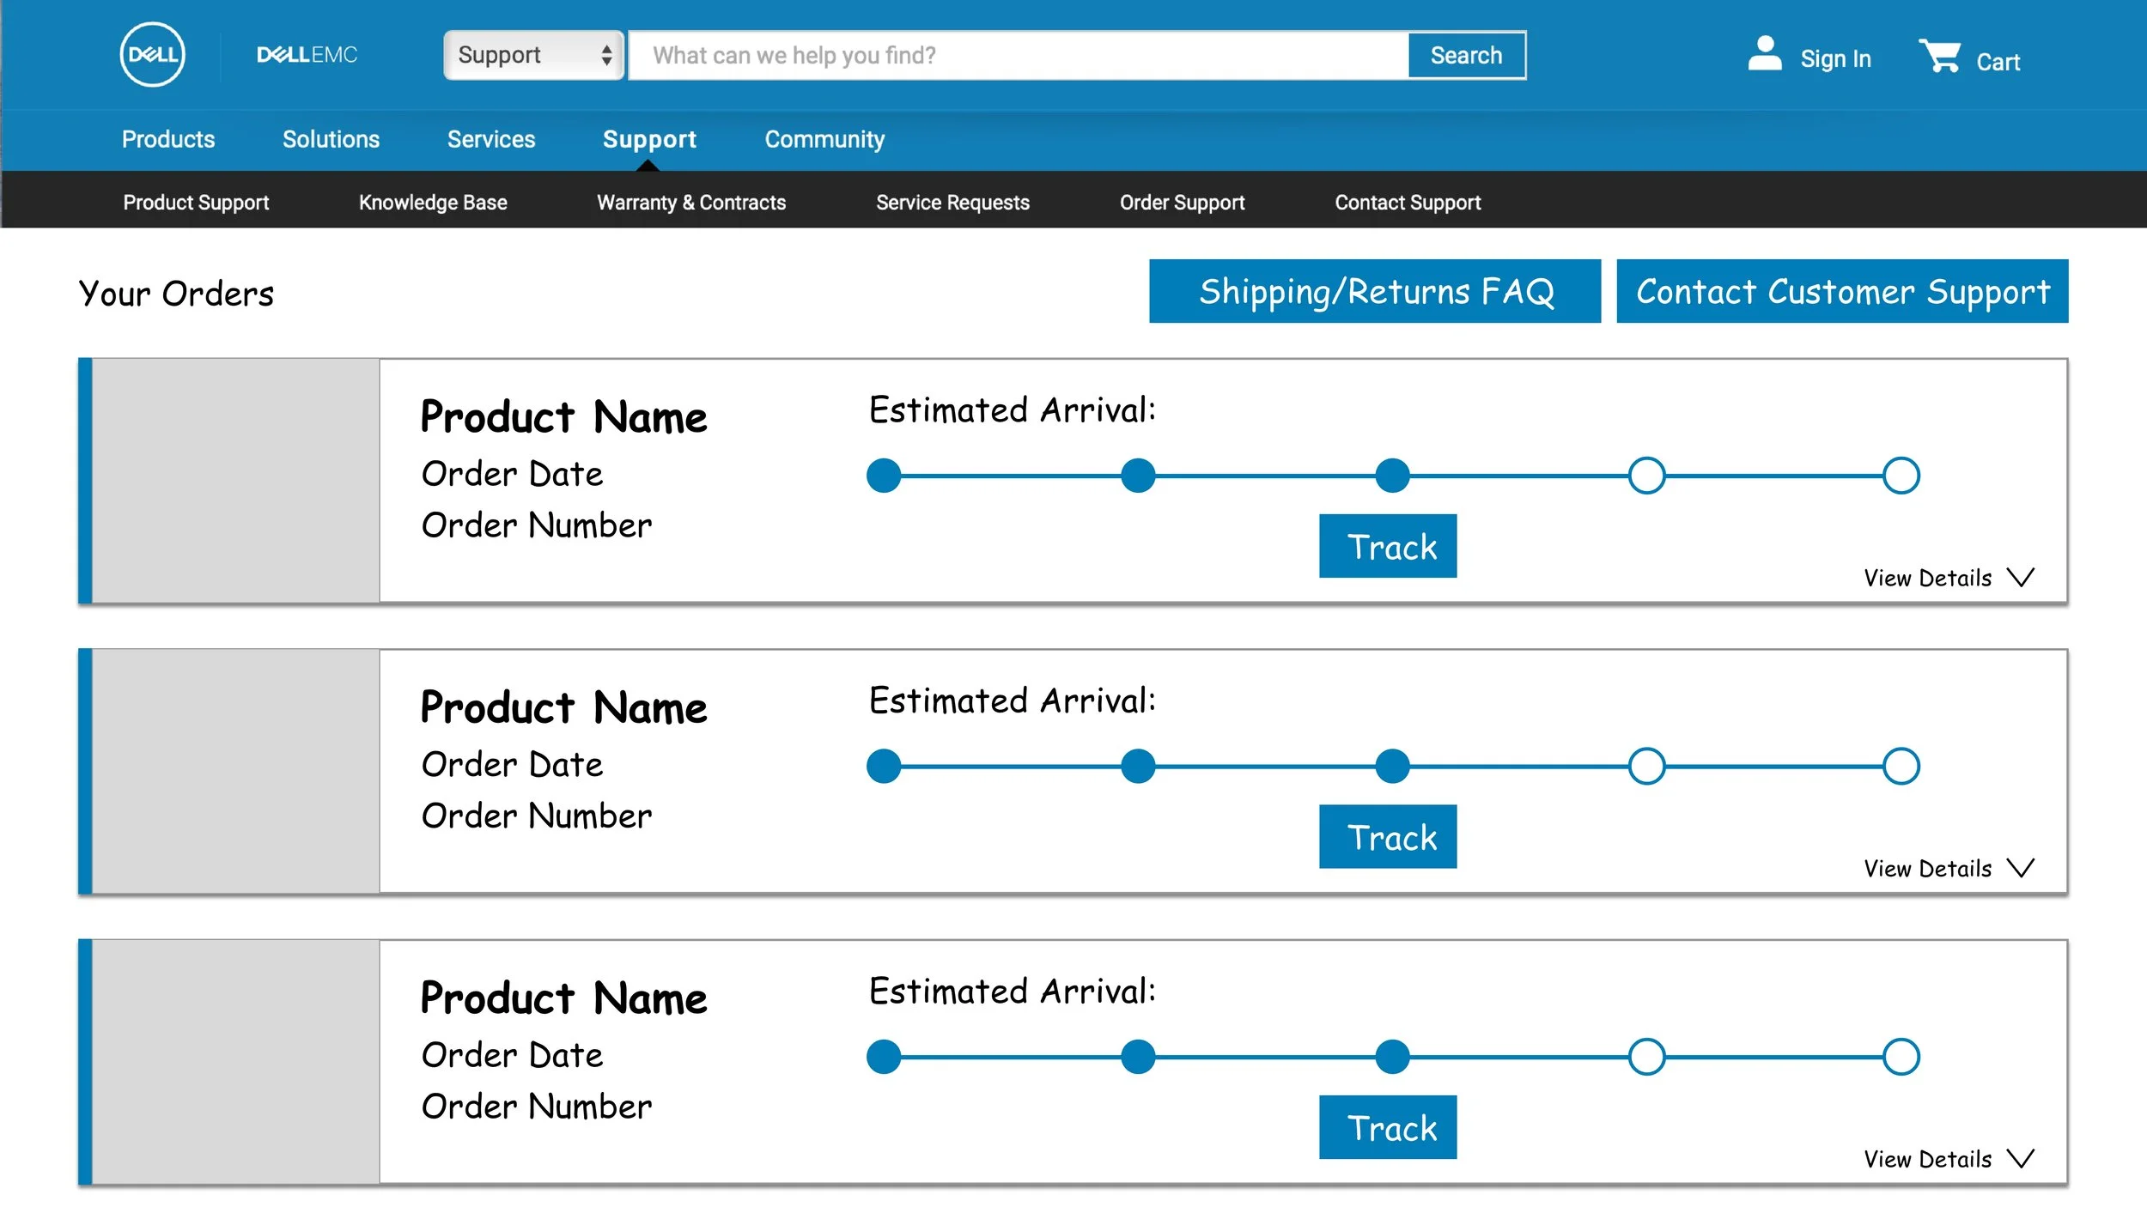The image size is (2147, 1207).
Task: Click the second order's product thumbnail
Action: point(235,771)
